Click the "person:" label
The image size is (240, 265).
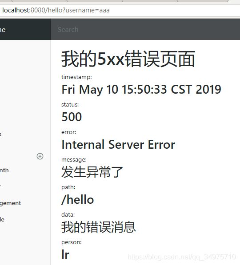coord(72,242)
